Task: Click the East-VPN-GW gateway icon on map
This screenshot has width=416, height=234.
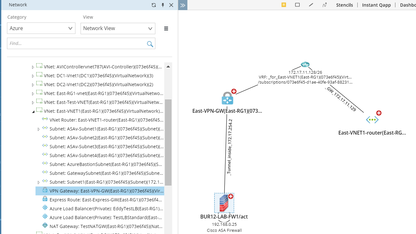Action: coord(227,98)
